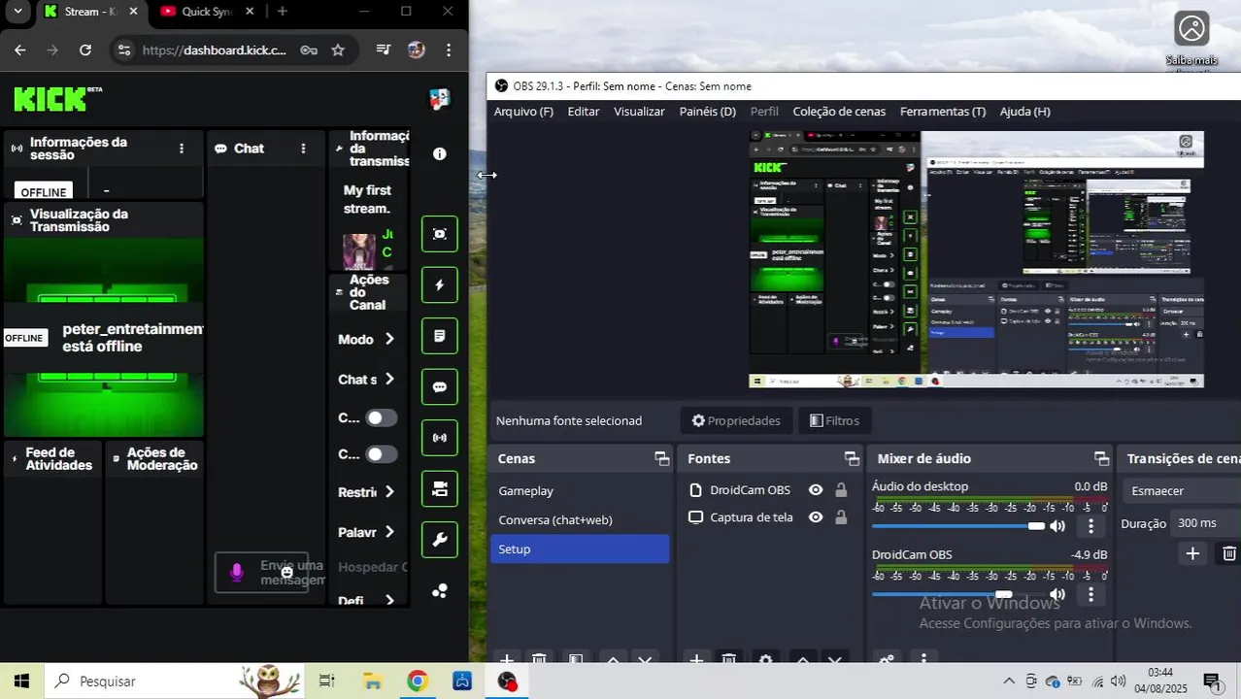Expand the Palavr... option arrow

pos(389,532)
